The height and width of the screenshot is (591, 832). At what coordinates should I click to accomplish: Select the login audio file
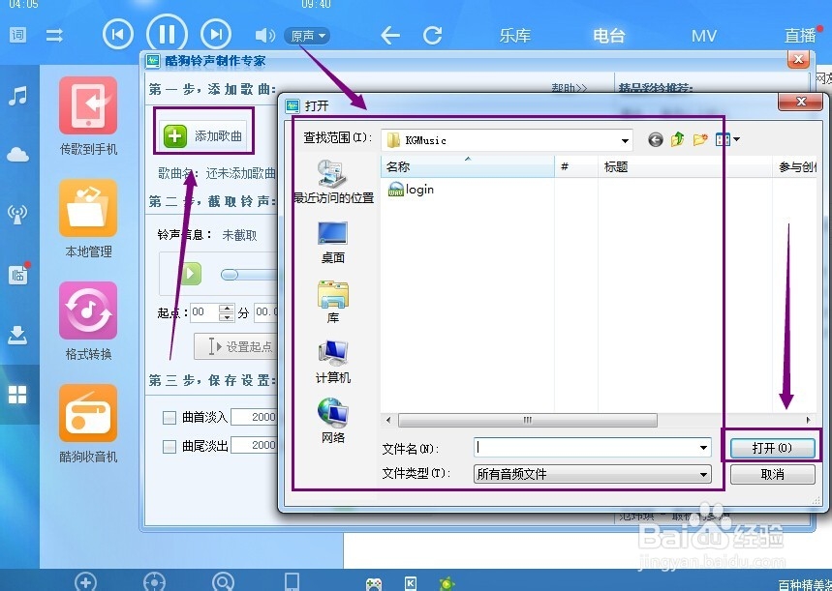[412, 190]
